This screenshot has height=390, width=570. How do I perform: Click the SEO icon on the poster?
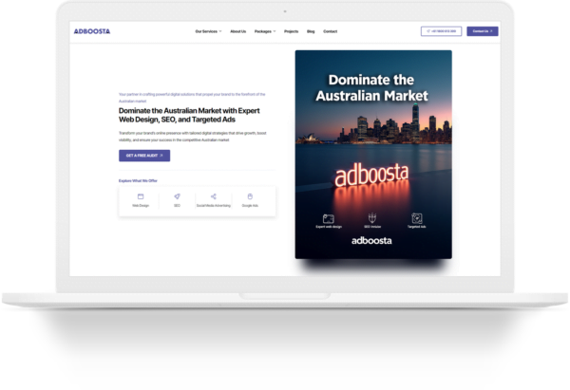[372, 217]
